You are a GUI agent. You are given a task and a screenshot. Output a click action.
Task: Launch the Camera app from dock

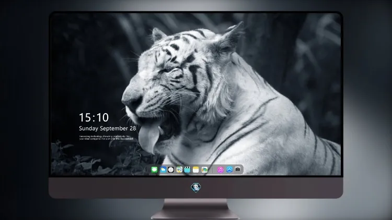point(238,169)
